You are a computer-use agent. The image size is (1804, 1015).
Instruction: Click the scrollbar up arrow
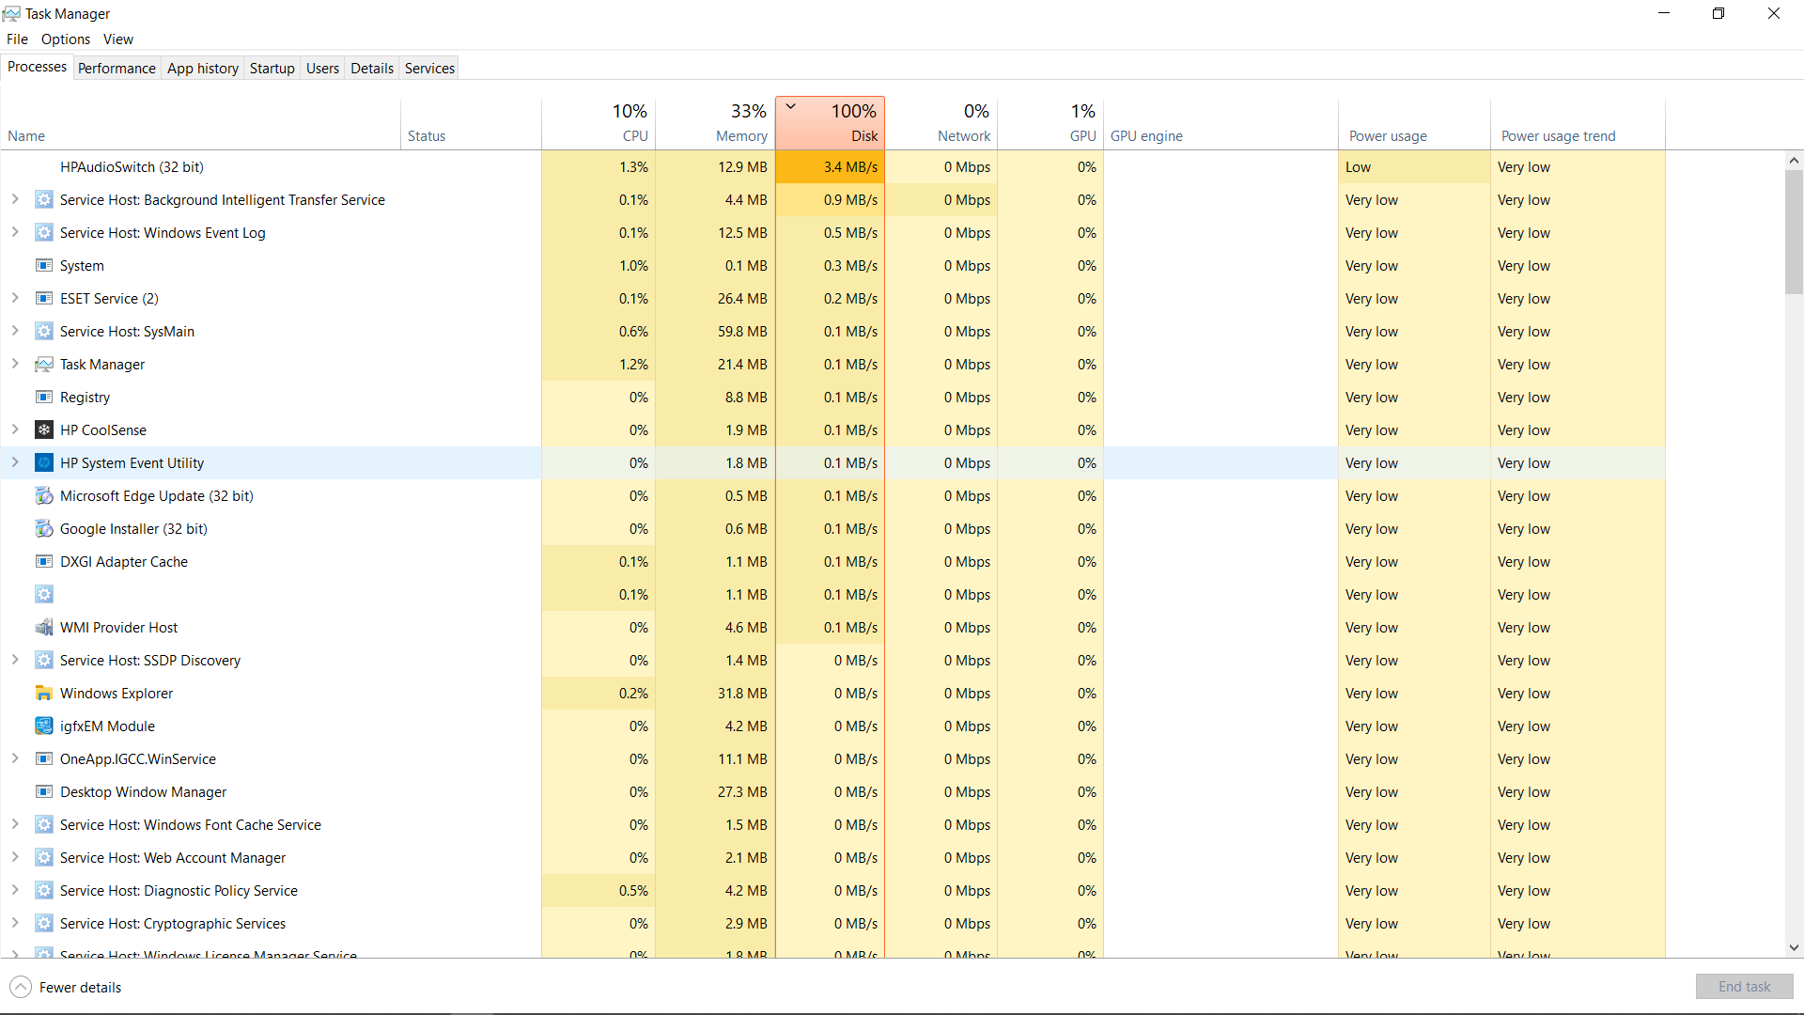[1795, 161]
